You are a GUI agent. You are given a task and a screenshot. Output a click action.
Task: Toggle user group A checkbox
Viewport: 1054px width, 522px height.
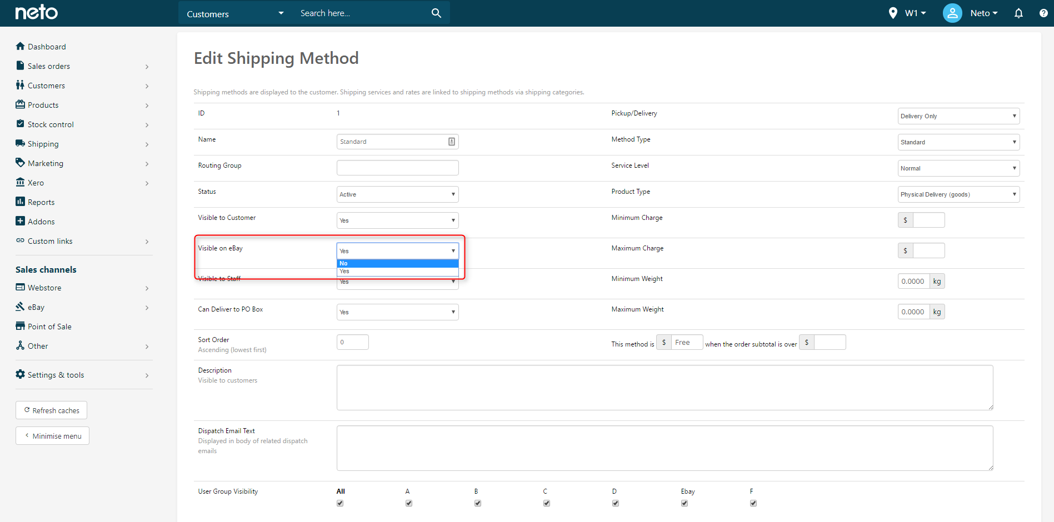point(409,503)
